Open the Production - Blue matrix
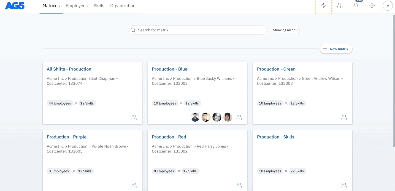Viewport: 395px width, 191px height. pyautogui.click(x=170, y=69)
